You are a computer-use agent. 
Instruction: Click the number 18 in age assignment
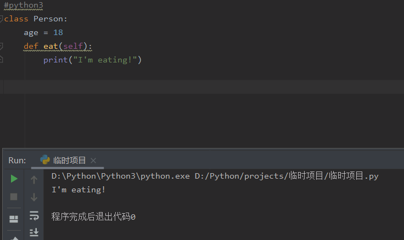pos(58,32)
